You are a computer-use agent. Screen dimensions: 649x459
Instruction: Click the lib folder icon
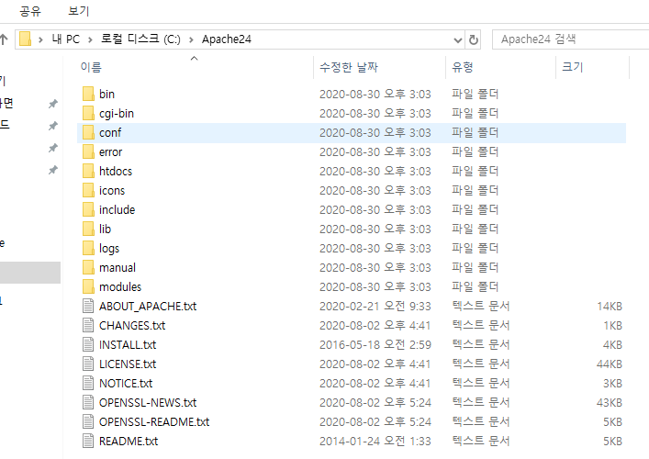[88, 229]
